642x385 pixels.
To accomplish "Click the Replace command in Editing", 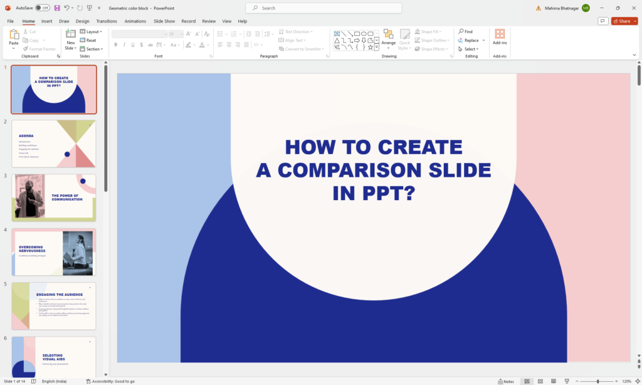I will click(x=470, y=40).
